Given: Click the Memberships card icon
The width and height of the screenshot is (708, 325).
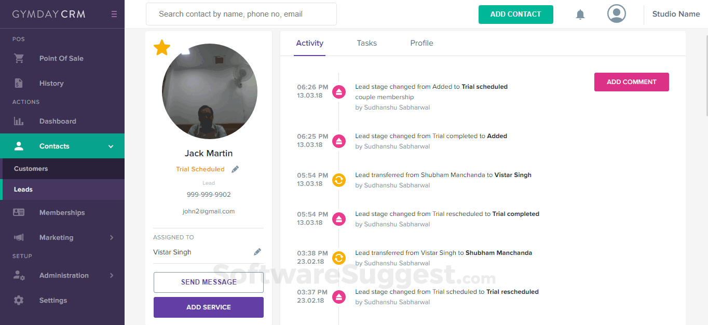Looking at the screenshot, I should (19, 212).
